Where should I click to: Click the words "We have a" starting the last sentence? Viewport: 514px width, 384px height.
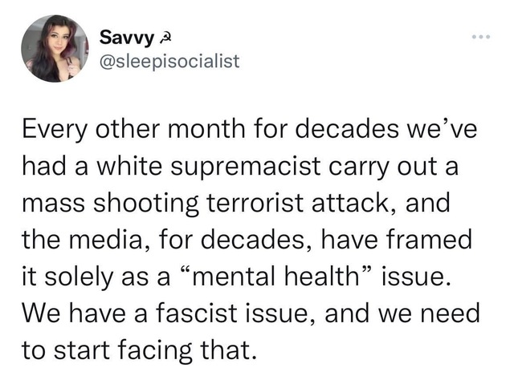click(x=85, y=313)
